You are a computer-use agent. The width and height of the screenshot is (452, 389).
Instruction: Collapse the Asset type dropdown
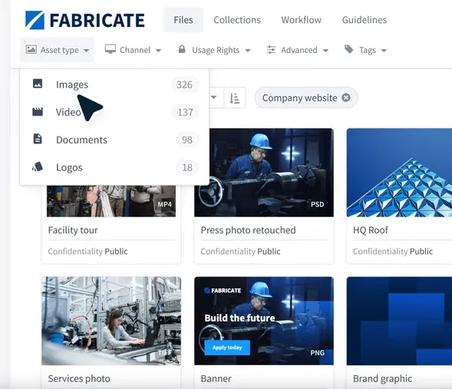(57, 50)
